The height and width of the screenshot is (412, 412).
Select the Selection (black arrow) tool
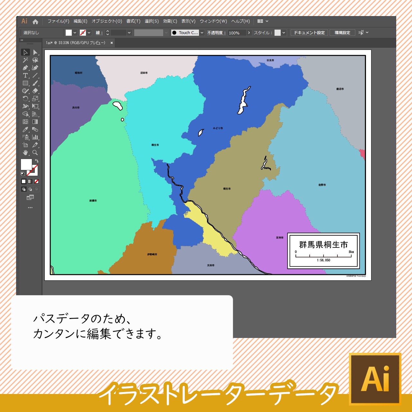click(x=25, y=52)
